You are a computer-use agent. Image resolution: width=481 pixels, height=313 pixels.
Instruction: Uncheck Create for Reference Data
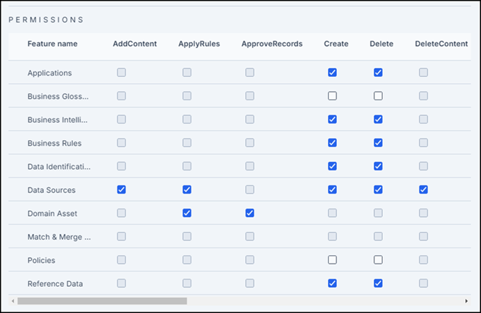pos(332,283)
